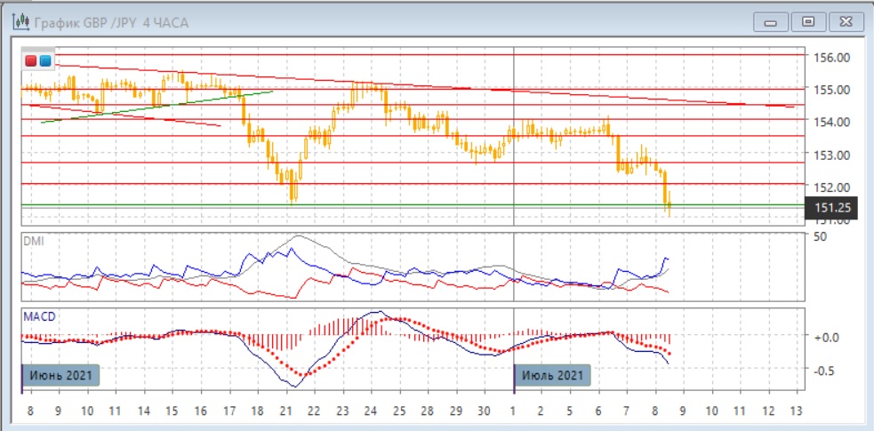Click the -0.5 level on MACD scale
Image resolution: width=874 pixels, height=431 pixels.
click(x=827, y=370)
